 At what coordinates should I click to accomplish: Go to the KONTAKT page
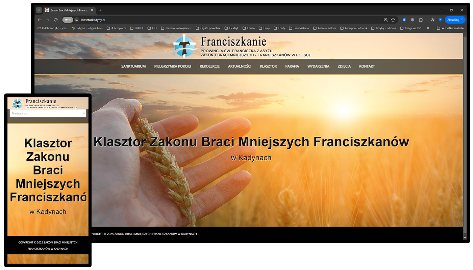click(x=367, y=66)
